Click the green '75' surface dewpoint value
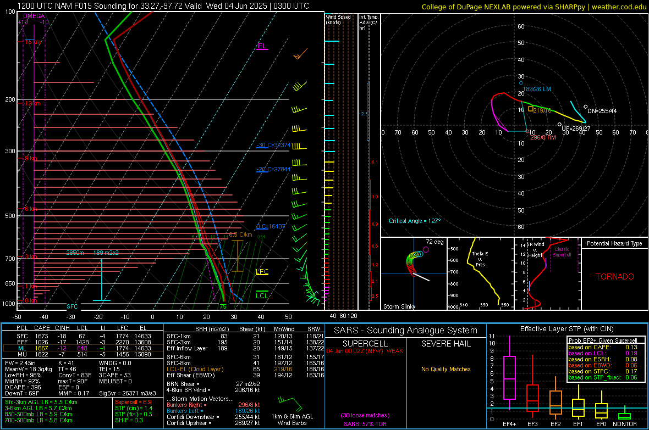649x430 pixels. point(223,306)
